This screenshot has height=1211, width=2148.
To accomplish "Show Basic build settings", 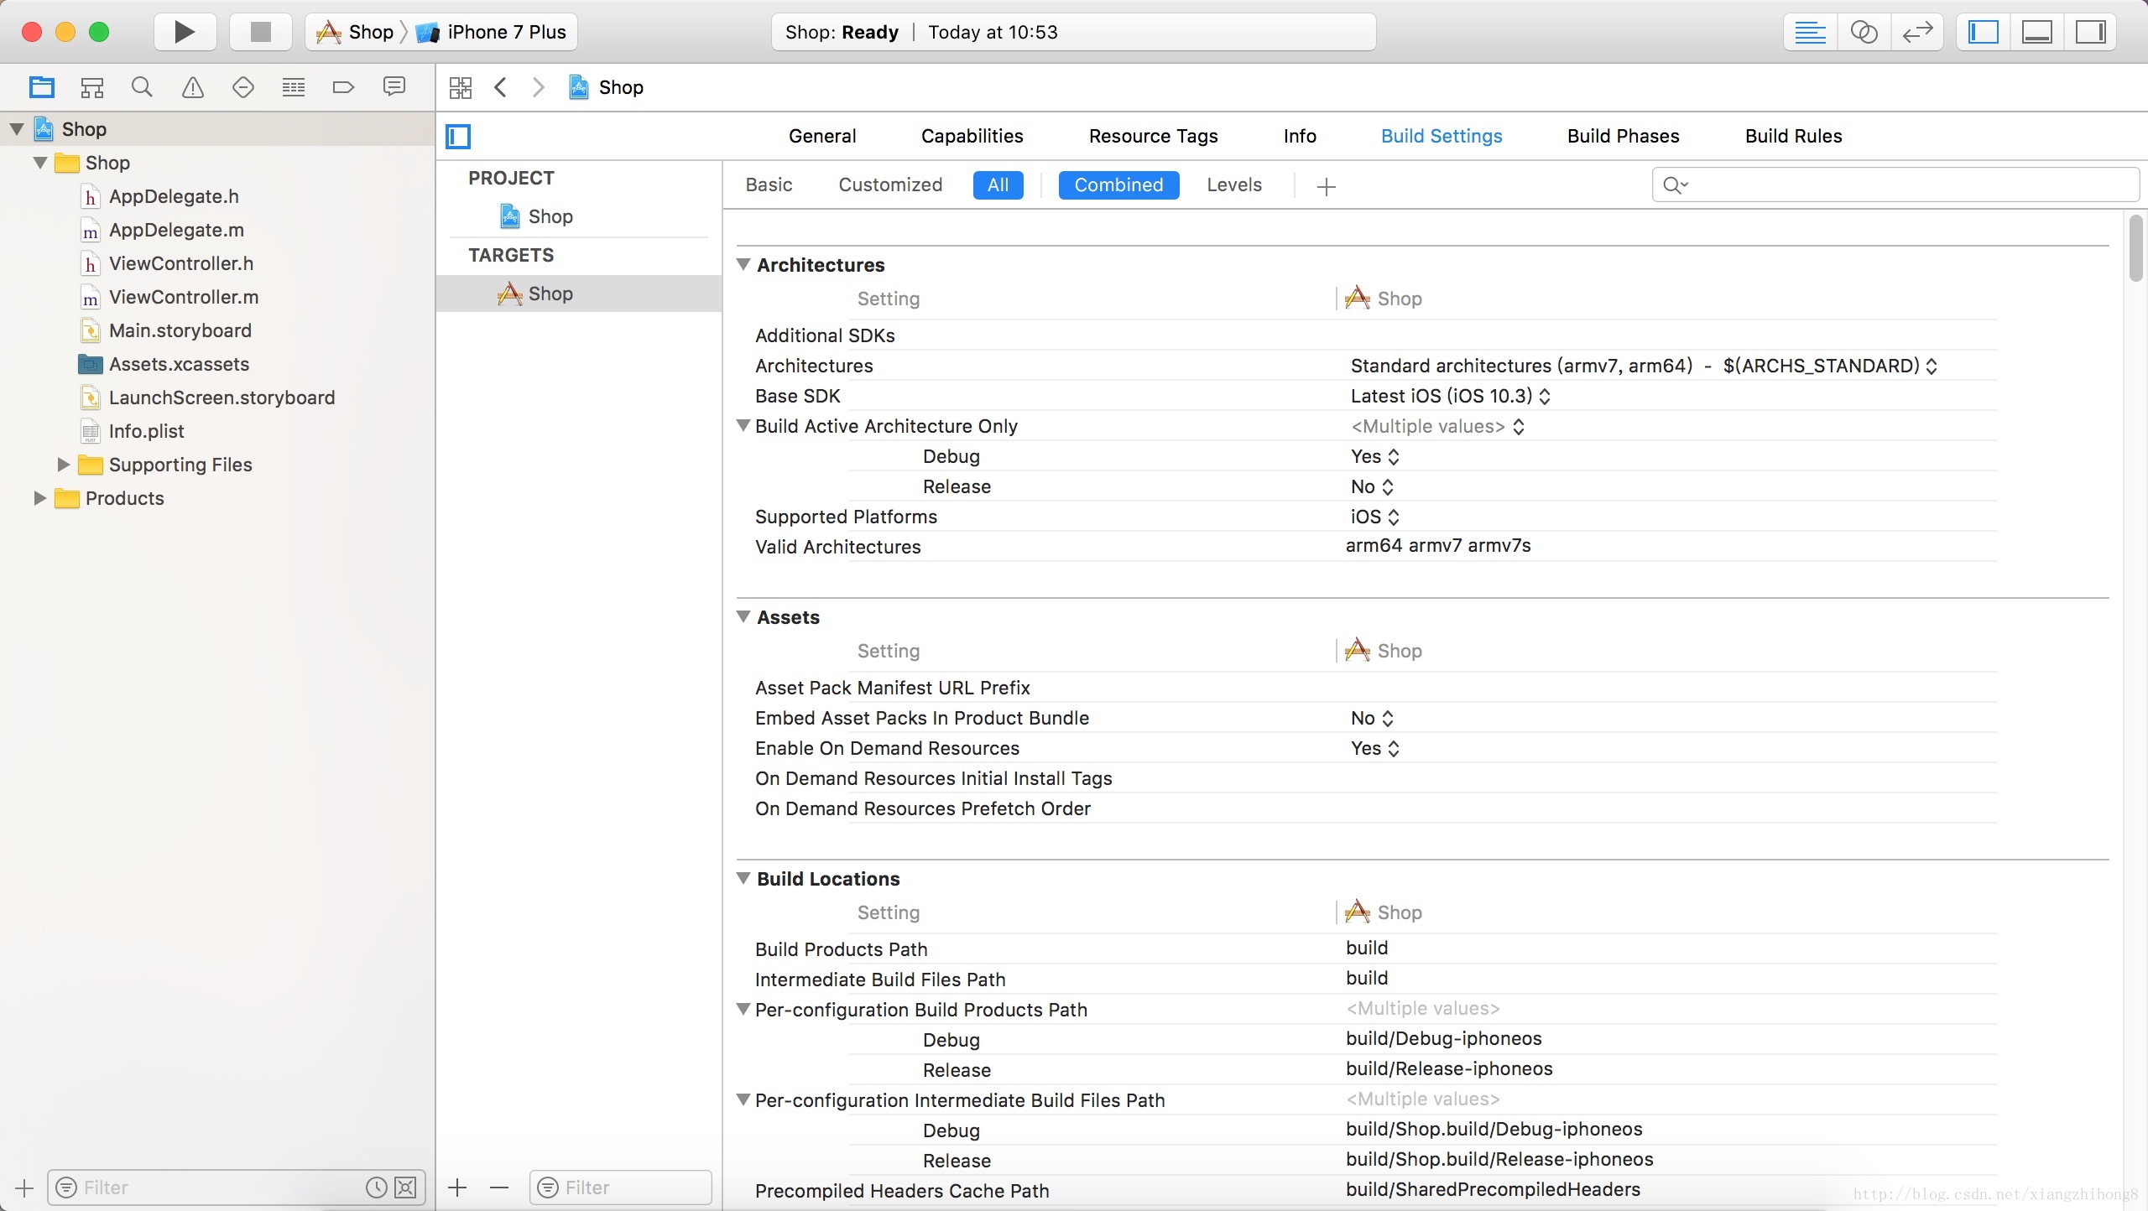I will coord(769,185).
